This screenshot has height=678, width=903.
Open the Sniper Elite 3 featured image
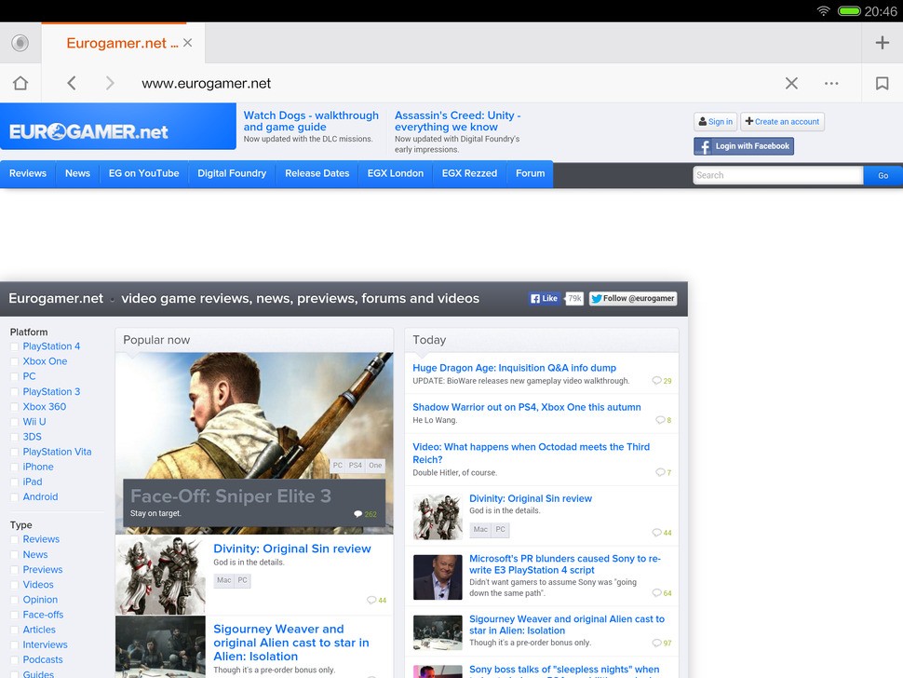(254, 414)
